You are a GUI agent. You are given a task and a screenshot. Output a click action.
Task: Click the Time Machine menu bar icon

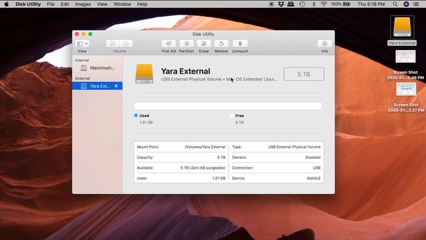[302, 4]
